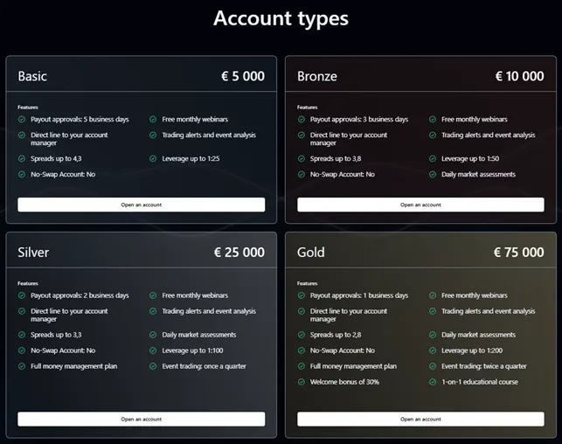Click checkmark next to Gold payout approvals

302,295
